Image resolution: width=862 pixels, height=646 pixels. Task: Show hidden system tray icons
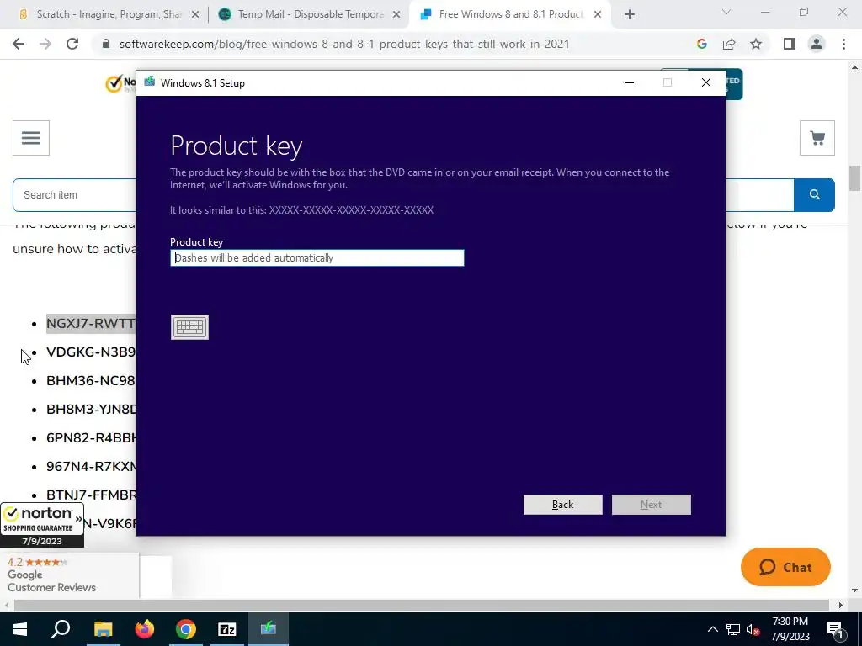coord(712,629)
